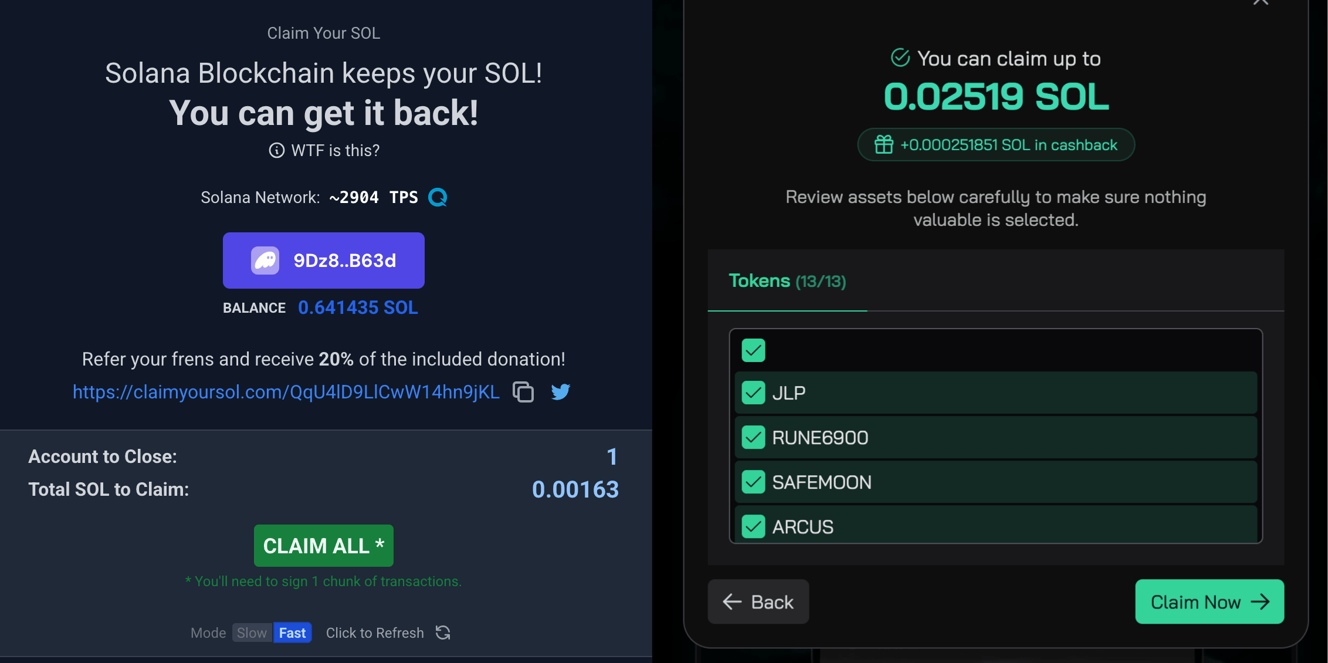Copy the referral link using the copy icon

pos(522,392)
